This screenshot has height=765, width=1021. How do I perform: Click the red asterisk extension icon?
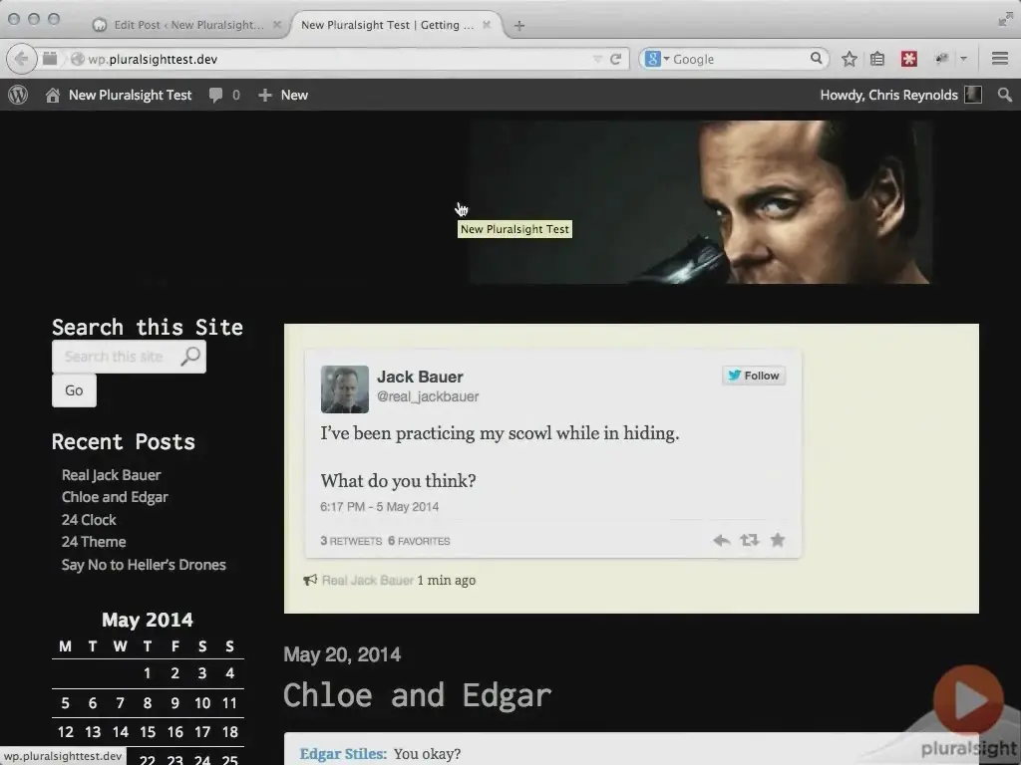click(x=909, y=59)
